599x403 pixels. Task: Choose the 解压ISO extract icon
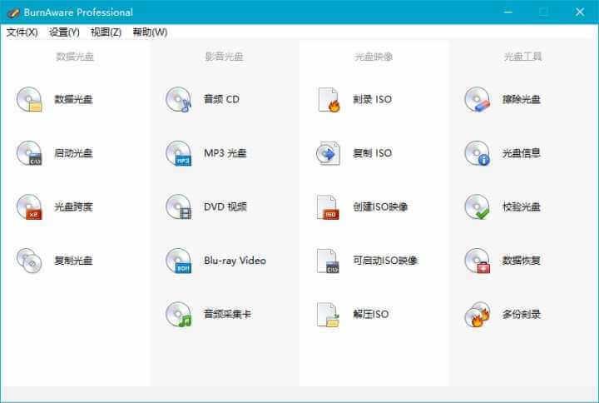pos(328,314)
